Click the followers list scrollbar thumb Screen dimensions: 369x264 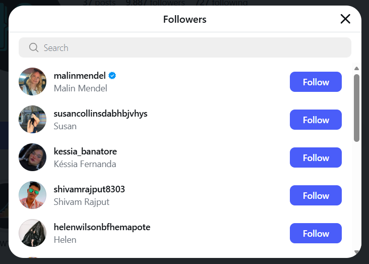click(356, 108)
